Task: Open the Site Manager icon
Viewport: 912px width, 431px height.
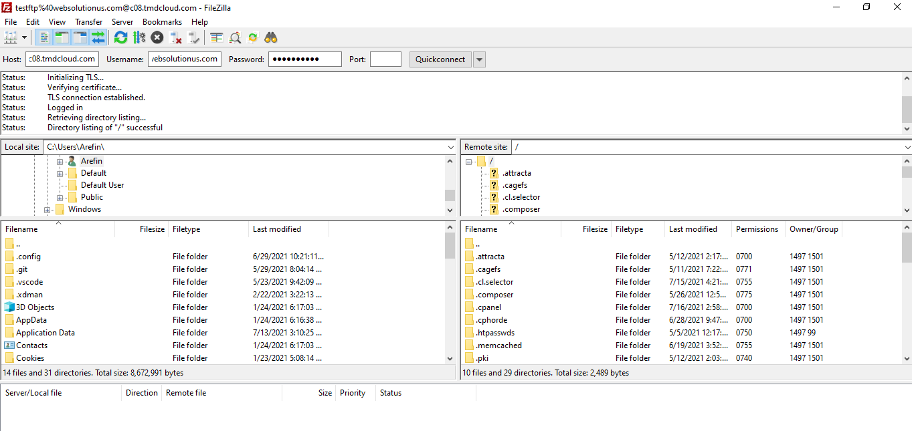Action: (x=10, y=37)
